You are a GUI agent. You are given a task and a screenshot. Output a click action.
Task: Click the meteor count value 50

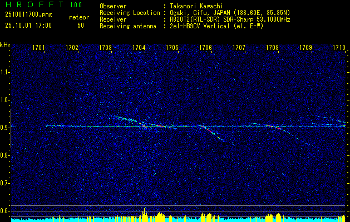(81, 26)
